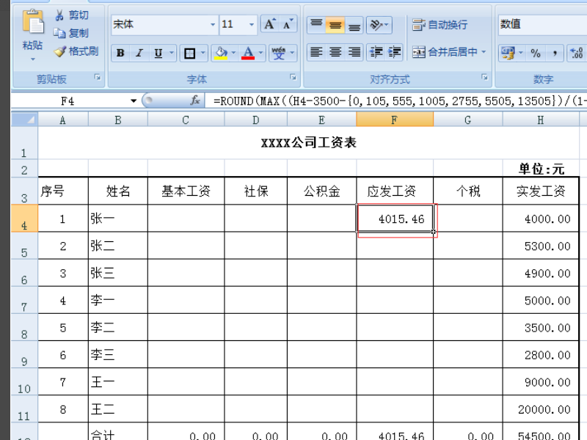Set bottom vertical alignment
The width and height of the screenshot is (587, 440).
click(354, 25)
